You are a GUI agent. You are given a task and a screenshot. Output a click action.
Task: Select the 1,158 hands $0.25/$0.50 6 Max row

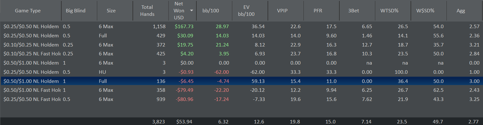coord(241,27)
